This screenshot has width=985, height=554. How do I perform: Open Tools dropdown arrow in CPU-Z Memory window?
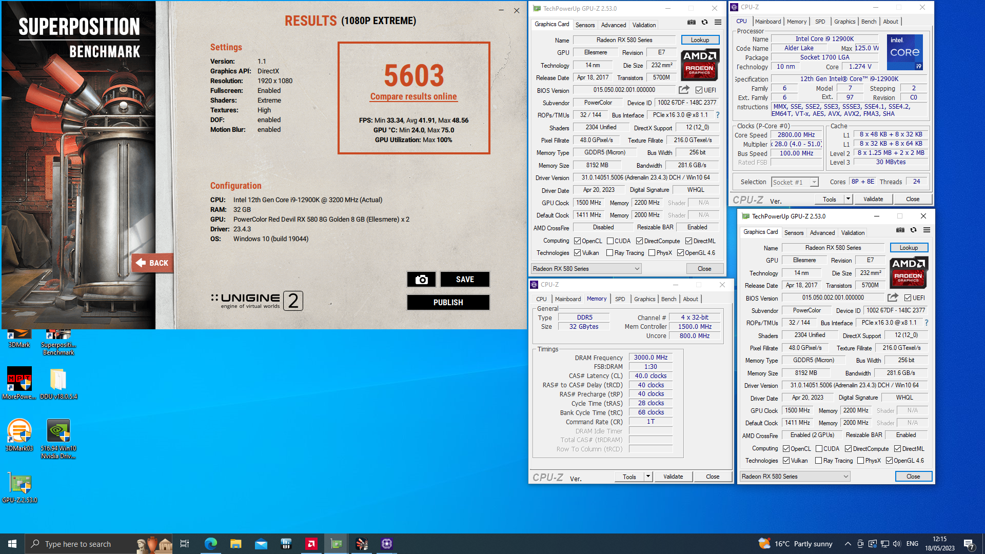648,477
